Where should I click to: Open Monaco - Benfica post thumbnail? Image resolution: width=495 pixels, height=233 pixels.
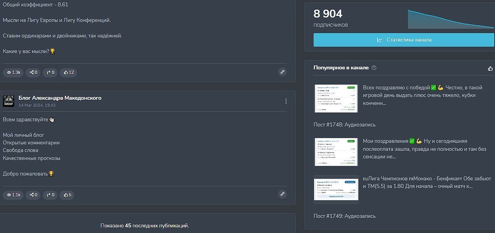(336, 189)
